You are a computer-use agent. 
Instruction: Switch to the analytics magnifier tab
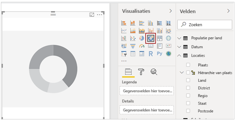point(154,72)
